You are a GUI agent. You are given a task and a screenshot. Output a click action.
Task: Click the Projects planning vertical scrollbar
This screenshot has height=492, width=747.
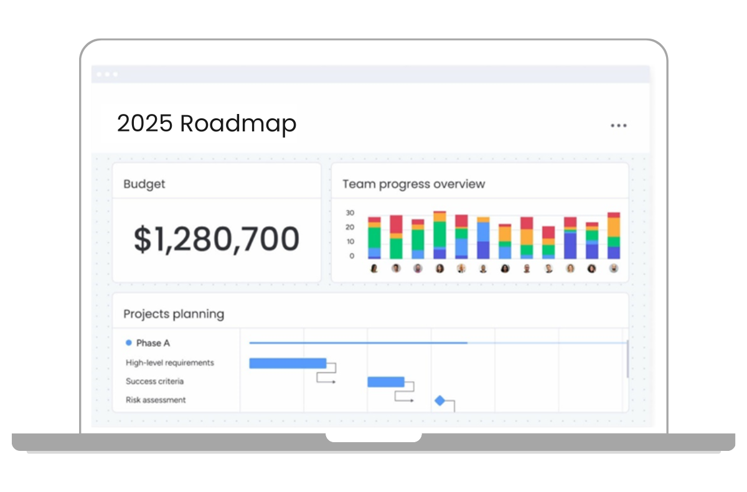coord(627,359)
